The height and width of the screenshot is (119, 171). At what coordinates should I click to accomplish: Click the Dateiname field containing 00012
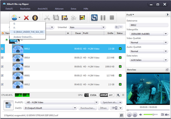149,25
